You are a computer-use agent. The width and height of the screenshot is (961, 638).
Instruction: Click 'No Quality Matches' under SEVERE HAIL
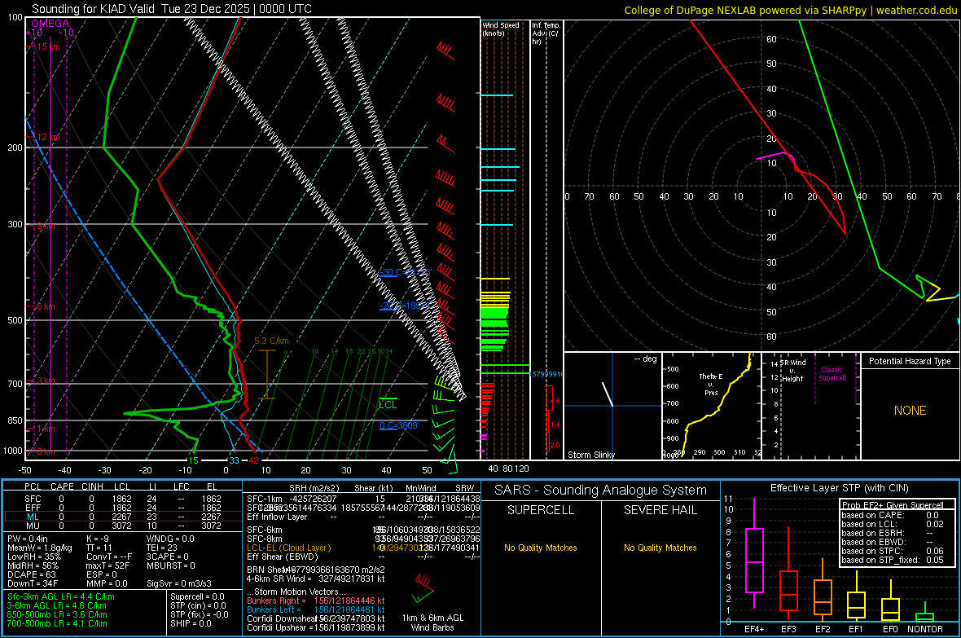660,548
